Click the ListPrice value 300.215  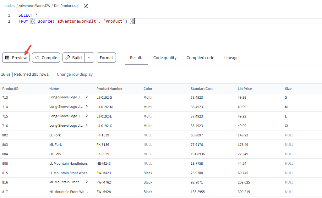[x=244, y=192]
